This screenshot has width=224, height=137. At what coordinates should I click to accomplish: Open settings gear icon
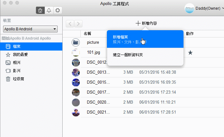click(x=57, y=10)
